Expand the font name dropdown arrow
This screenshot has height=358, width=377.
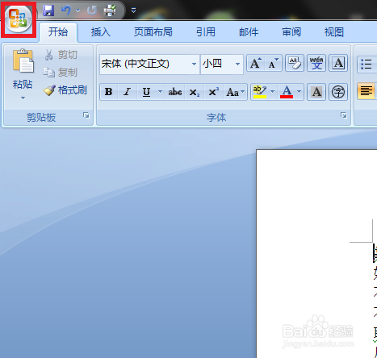point(194,65)
